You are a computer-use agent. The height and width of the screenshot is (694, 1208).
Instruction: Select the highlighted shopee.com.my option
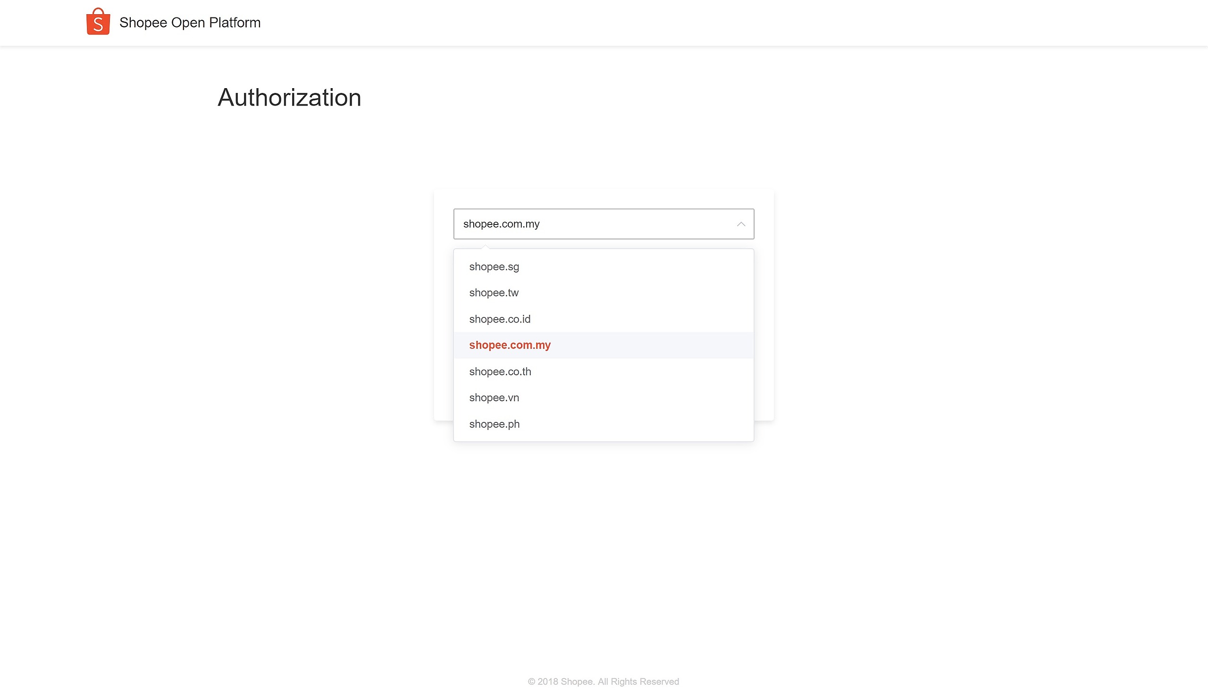(x=509, y=345)
